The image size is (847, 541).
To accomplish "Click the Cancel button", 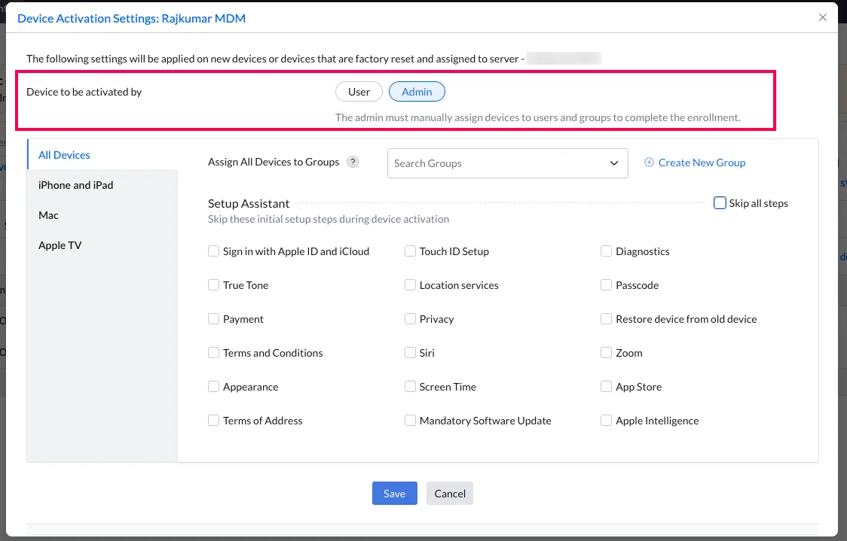I will [449, 493].
